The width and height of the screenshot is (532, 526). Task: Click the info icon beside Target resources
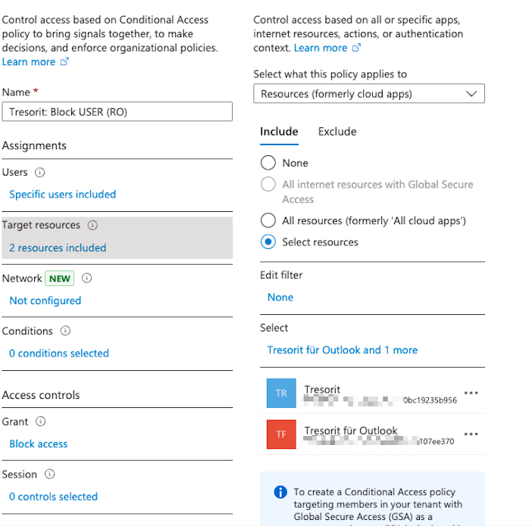[x=92, y=226]
